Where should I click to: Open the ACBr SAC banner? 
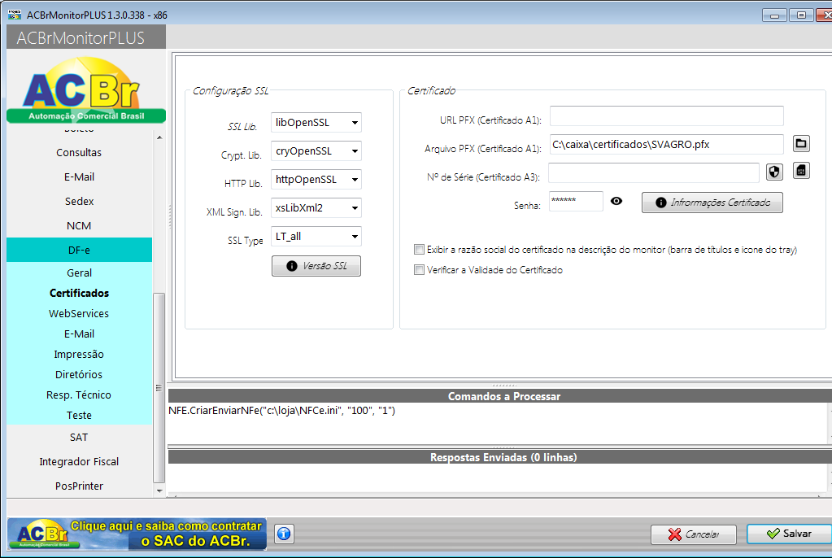(137, 534)
